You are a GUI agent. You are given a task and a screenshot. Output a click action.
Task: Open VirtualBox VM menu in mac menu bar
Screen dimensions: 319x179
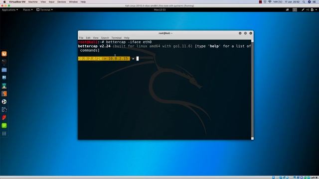point(17,2)
